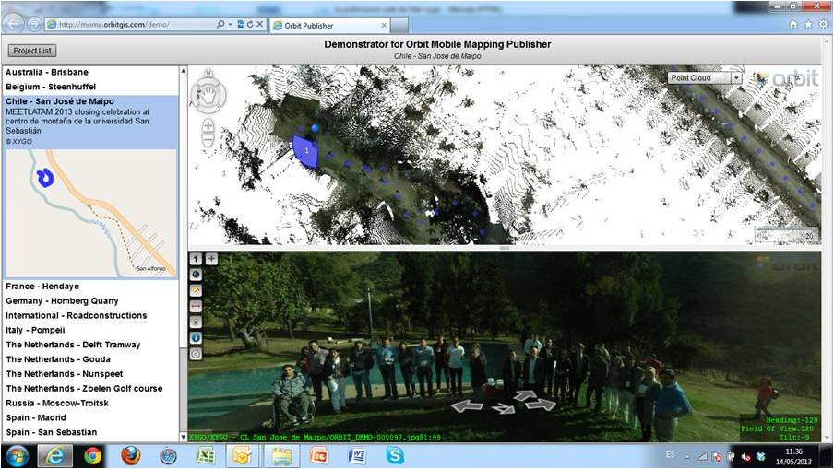Open The Netherlands - Nunspeet project
Screen dimensions: 834x469
pyautogui.click(x=65, y=374)
